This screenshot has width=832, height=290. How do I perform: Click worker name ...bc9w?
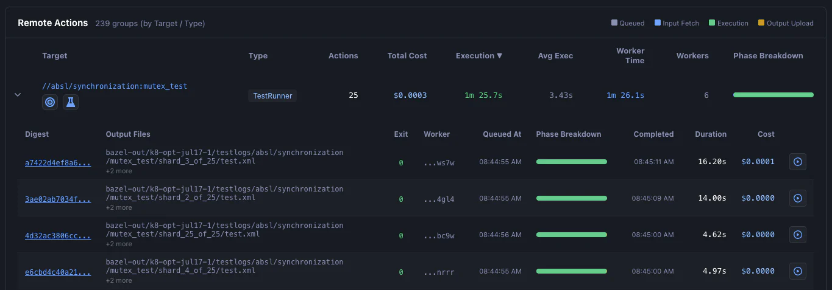(439, 235)
